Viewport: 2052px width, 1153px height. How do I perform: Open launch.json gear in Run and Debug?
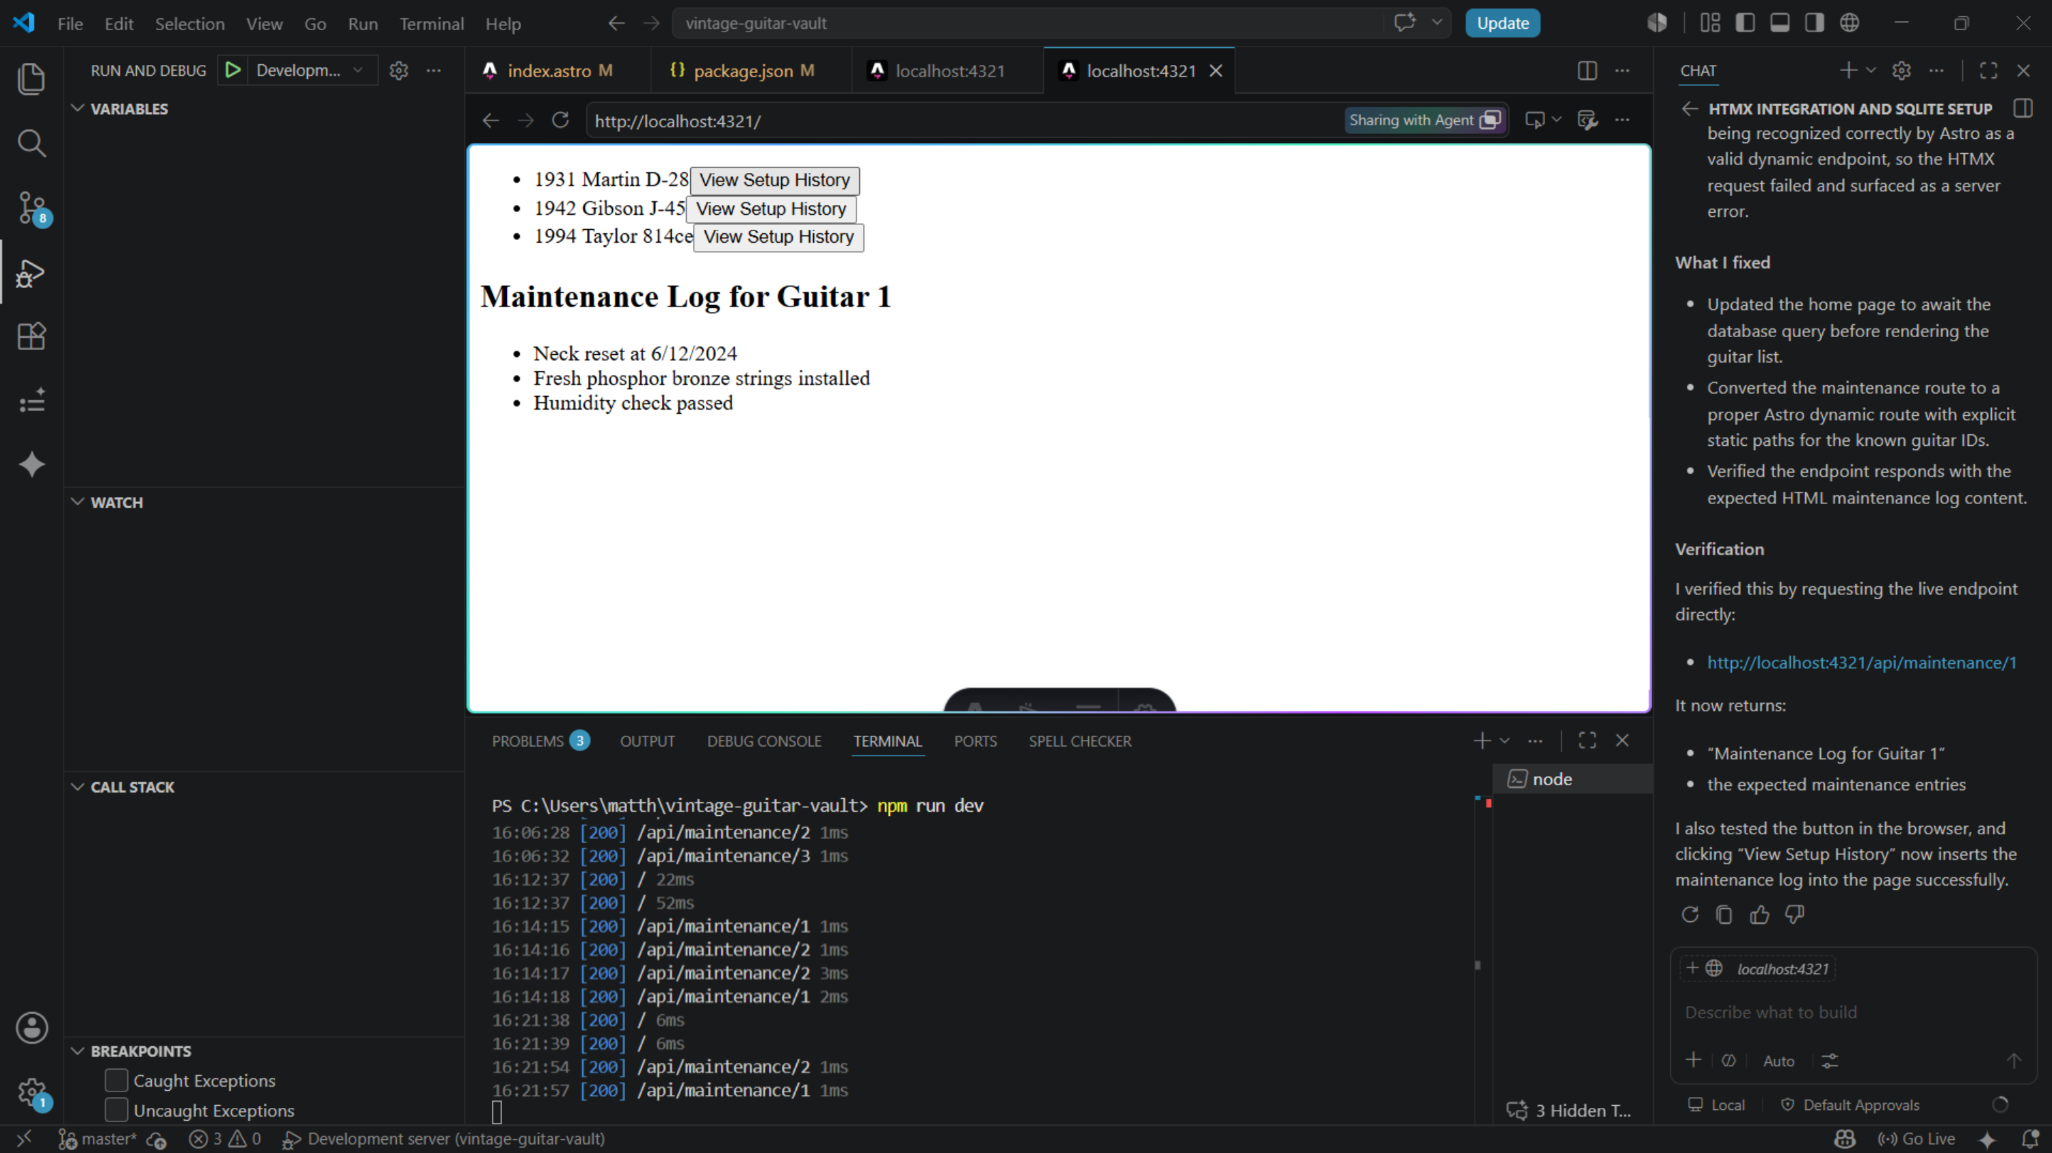click(x=398, y=70)
